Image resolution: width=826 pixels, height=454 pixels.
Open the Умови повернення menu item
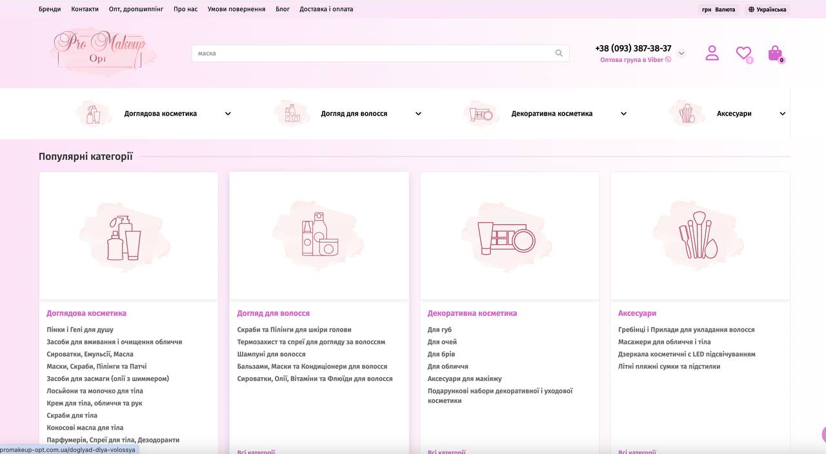pos(237,9)
